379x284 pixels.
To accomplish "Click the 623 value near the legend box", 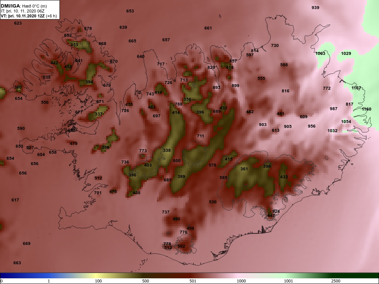I will tap(18, 23).
